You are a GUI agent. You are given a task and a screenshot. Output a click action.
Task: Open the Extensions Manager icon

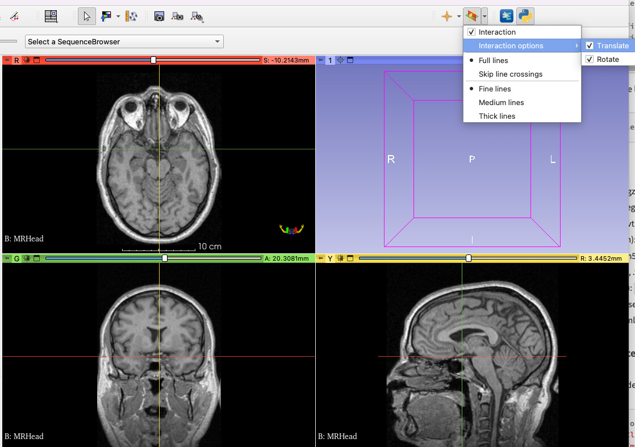pyautogui.click(x=506, y=16)
